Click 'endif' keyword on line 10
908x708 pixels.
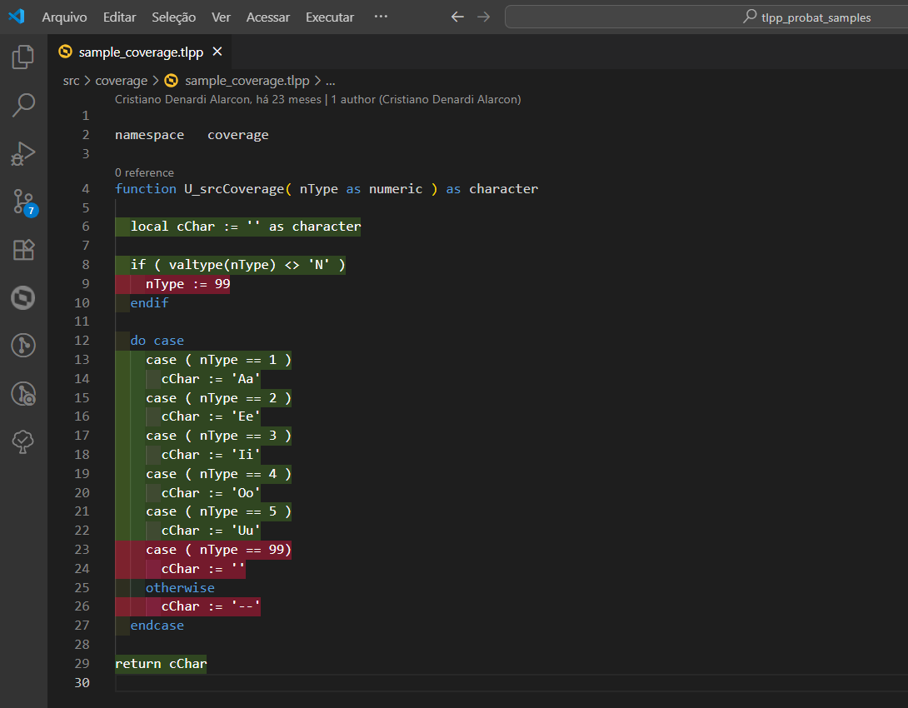click(149, 302)
